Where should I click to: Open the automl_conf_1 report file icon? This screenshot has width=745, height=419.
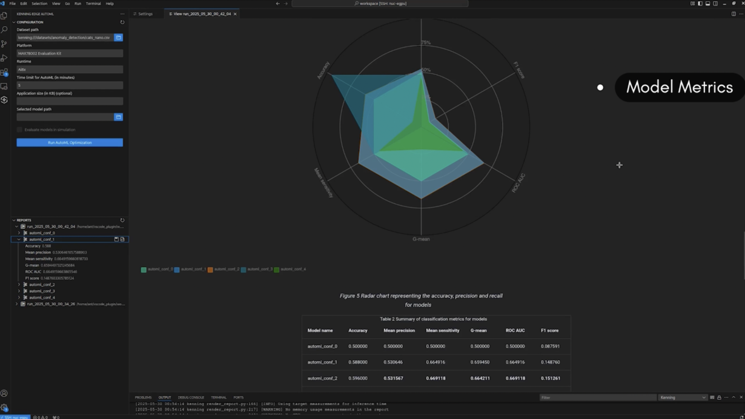coord(122,239)
